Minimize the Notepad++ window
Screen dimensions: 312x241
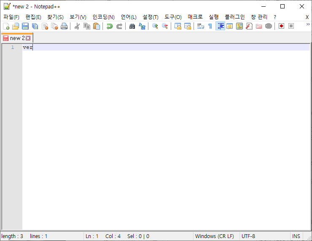tap(264, 6)
